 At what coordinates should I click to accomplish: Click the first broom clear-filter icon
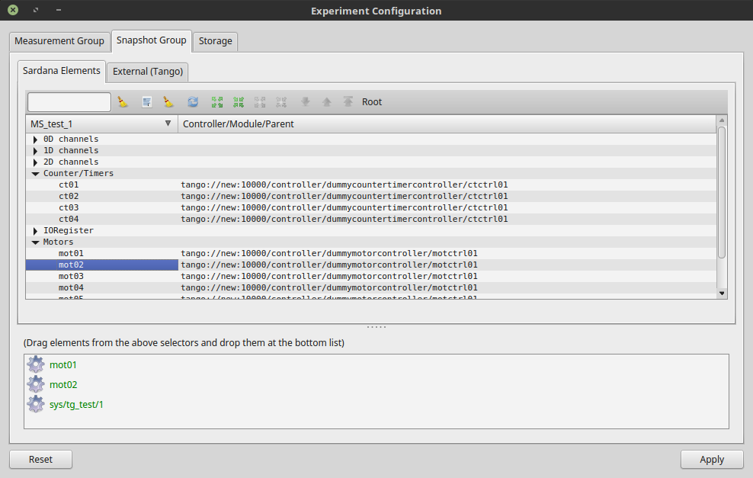[123, 102]
